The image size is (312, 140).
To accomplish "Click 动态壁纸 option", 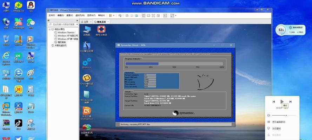I will 277,128.
